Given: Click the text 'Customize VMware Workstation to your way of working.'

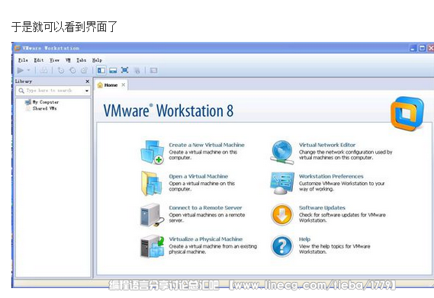Looking at the screenshot, I should pyautogui.click(x=342, y=186).
